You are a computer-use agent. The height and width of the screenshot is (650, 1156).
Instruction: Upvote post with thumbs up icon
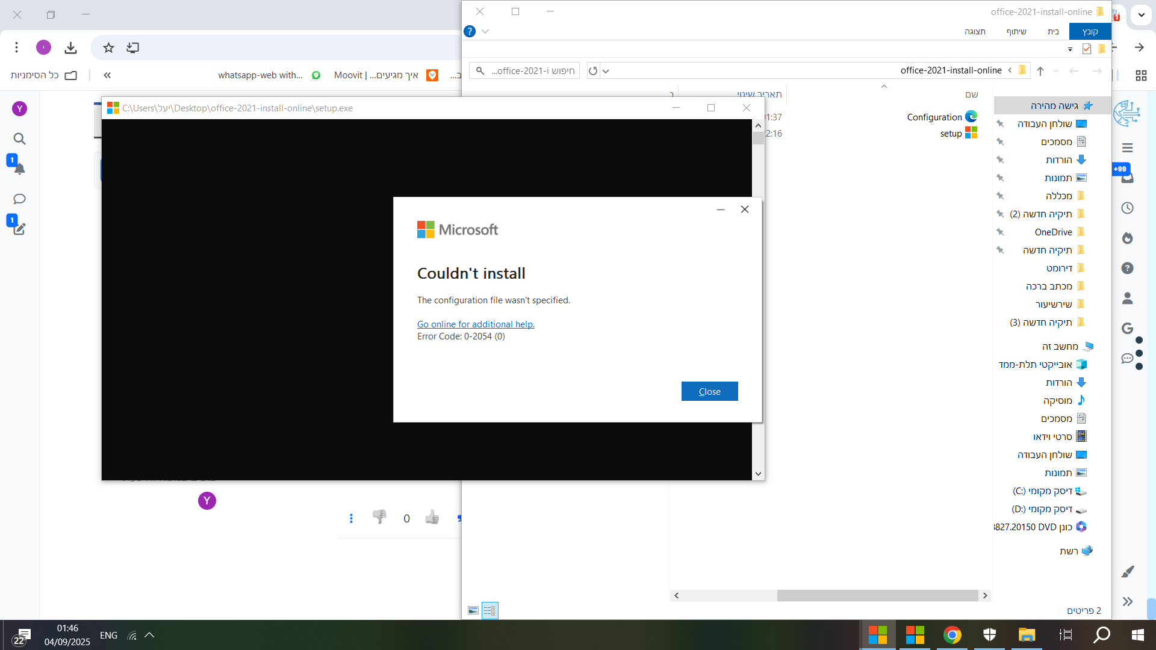[432, 518]
